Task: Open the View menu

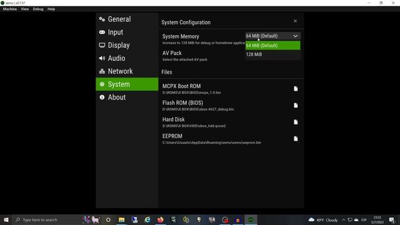Action: [25, 9]
